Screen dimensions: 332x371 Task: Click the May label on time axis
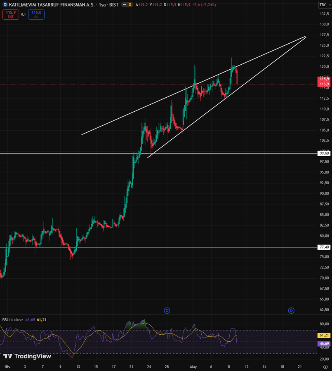click(x=193, y=367)
